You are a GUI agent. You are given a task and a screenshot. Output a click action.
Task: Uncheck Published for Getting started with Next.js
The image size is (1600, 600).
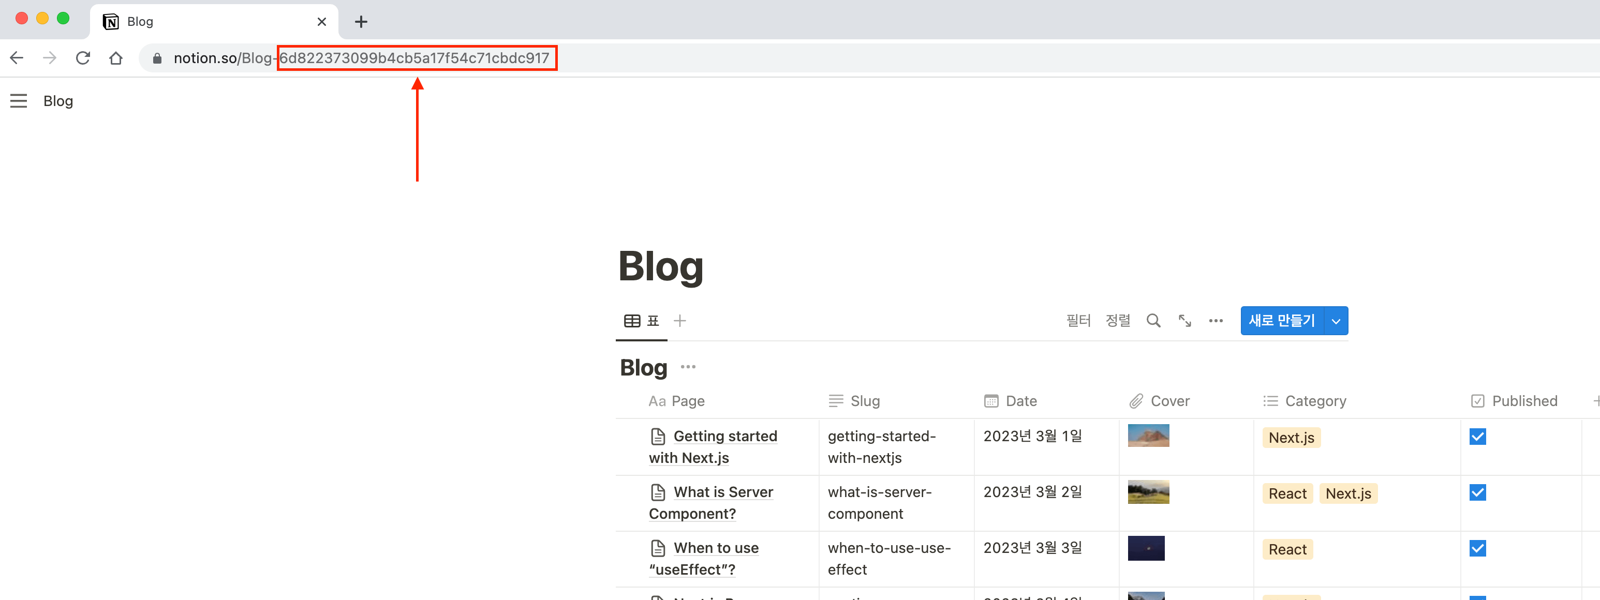(1478, 437)
